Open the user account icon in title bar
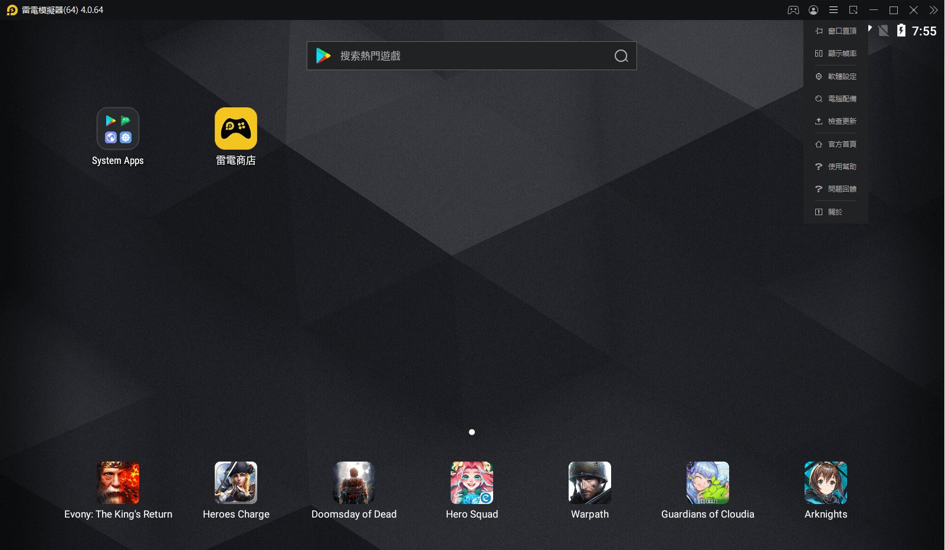 (813, 10)
